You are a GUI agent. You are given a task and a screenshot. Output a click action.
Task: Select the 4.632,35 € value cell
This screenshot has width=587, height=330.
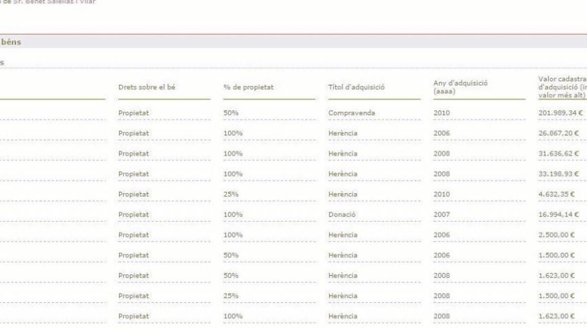pyautogui.click(x=557, y=194)
